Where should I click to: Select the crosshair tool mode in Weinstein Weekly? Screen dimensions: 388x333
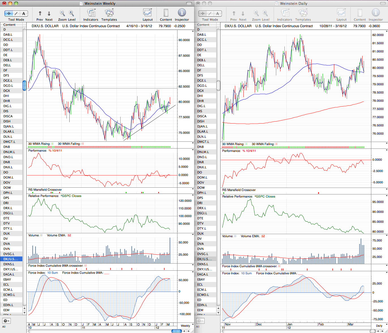tap(9, 13)
